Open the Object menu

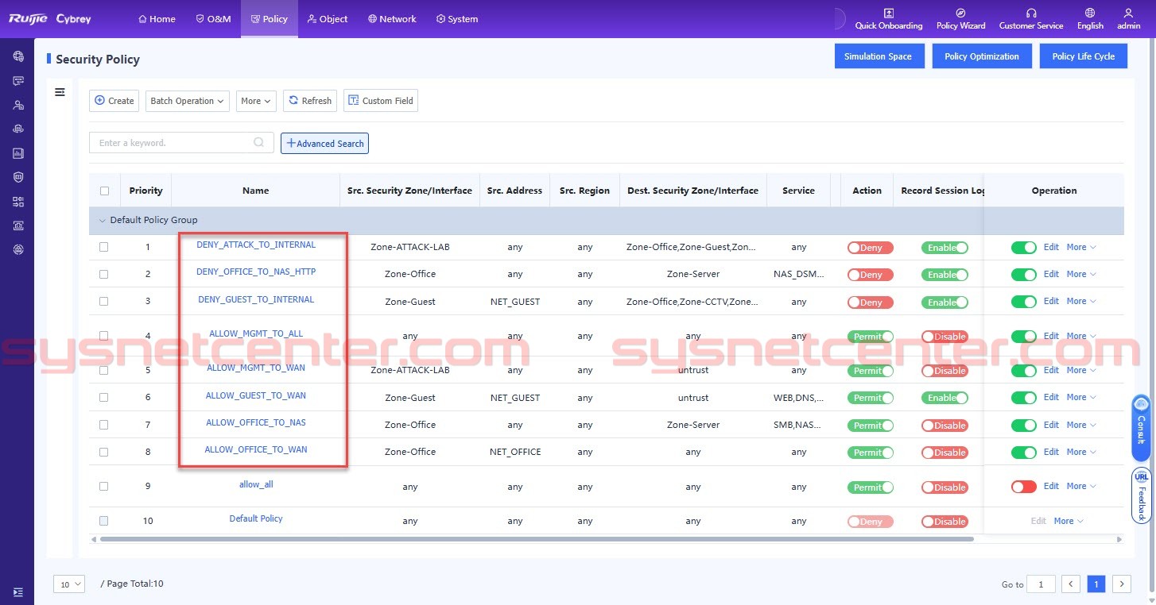pos(328,19)
